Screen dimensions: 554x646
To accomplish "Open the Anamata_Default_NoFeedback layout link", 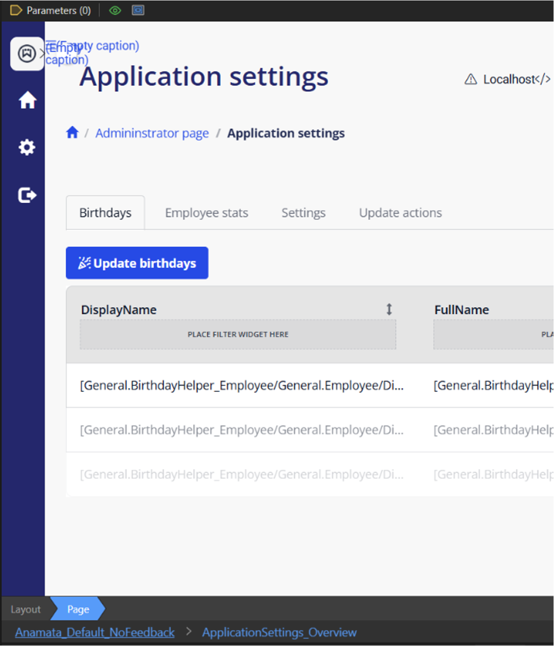I will (95, 632).
